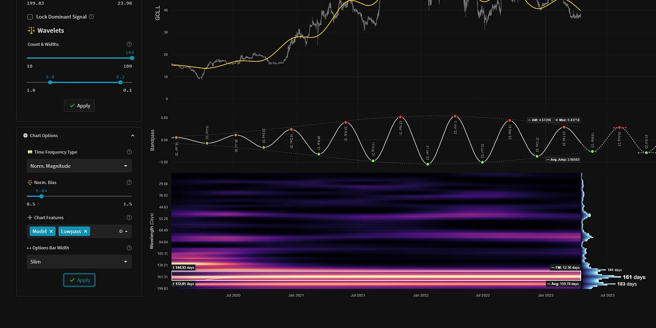Click the 14 Aug 21 trough marker
The image size is (656, 328).
coord(373,161)
